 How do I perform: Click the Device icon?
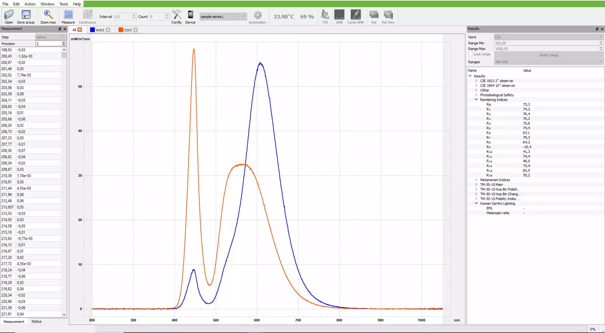(x=190, y=15)
